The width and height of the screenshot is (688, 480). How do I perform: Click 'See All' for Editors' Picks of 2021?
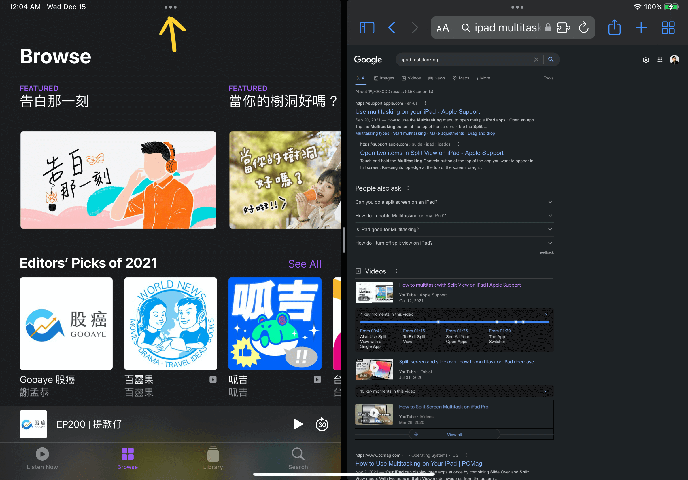(305, 264)
